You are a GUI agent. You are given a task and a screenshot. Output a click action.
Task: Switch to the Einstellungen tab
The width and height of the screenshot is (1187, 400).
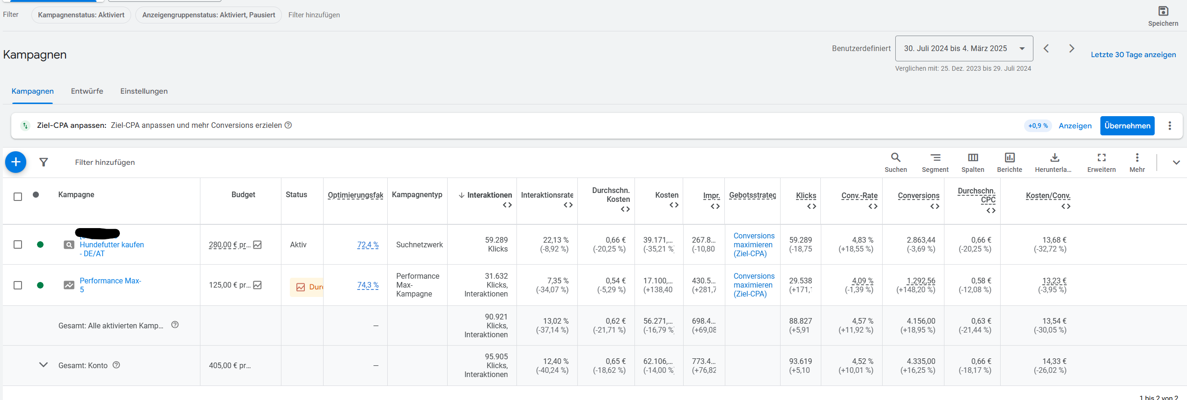click(144, 91)
